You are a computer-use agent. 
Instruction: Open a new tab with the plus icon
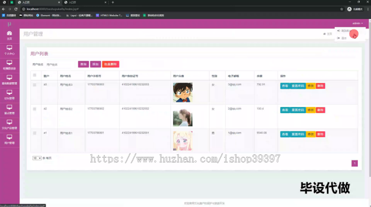click(x=113, y=2)
